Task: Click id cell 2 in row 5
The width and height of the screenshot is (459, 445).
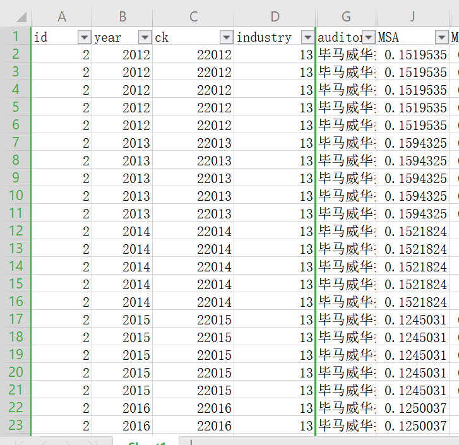Action: pyautogui.click(x=61, y=108)
